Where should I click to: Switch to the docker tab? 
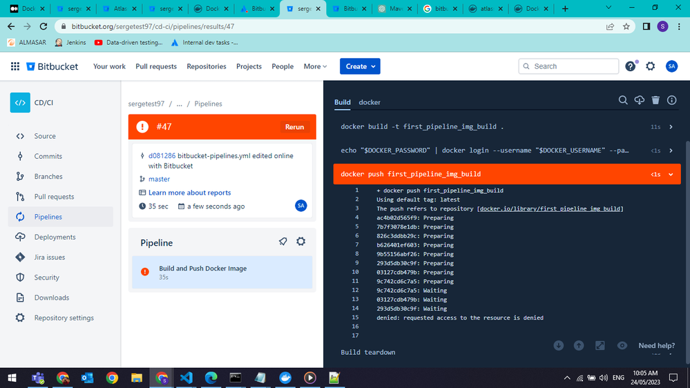(x=370, y=102)
